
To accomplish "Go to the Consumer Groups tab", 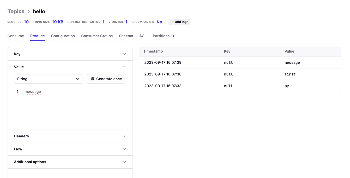I will pos(97,36).
